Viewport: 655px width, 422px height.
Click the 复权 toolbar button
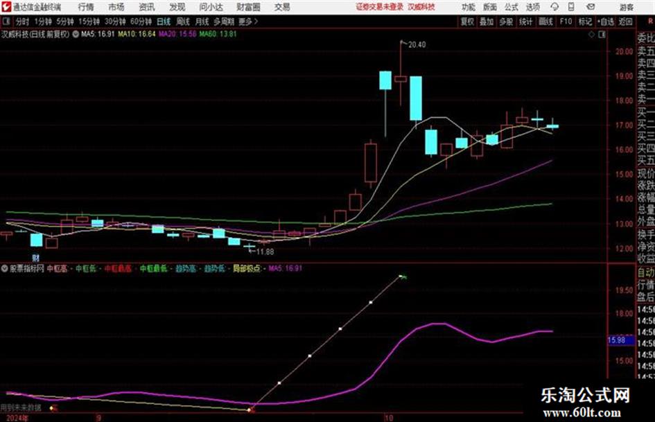click(467, 21)
